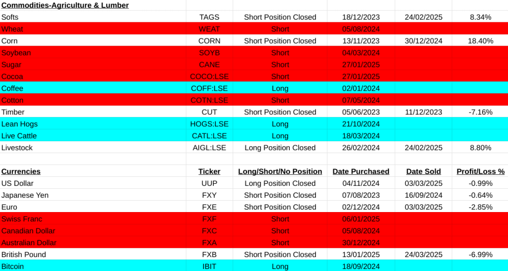Select the British Pound -6.99% cell
The image size is (508, 271).
(480, 255)
